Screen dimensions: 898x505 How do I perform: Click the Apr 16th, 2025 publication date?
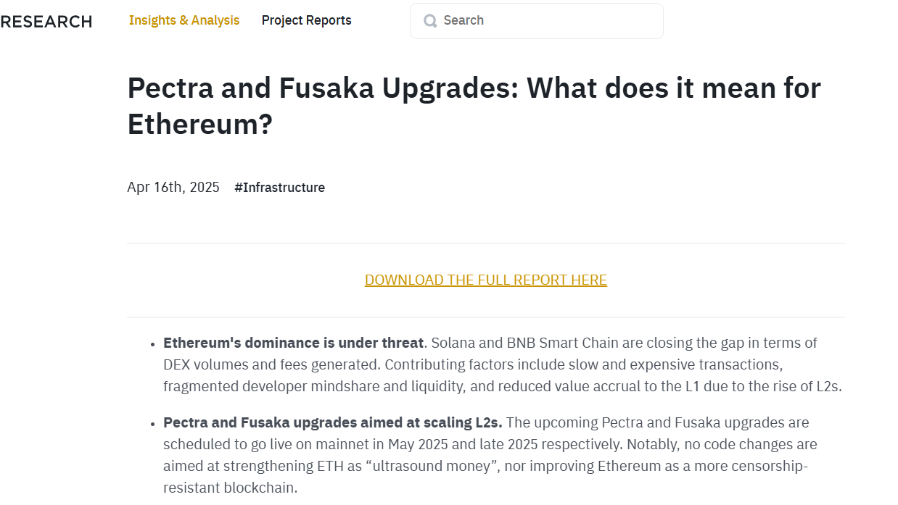(173, 188)
